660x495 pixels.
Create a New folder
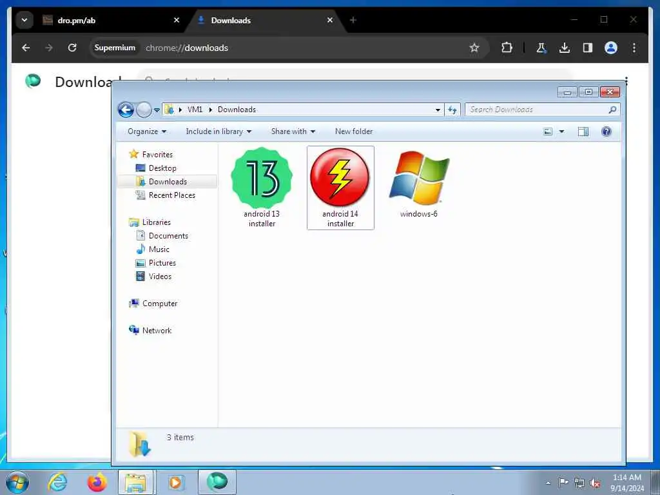point(354,131)
